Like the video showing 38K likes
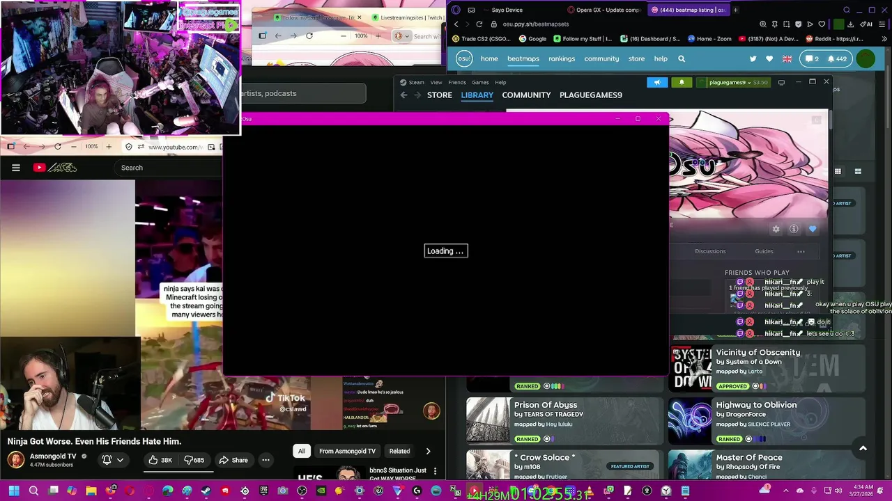The image size is (892, 501). (x=160, y=460)
